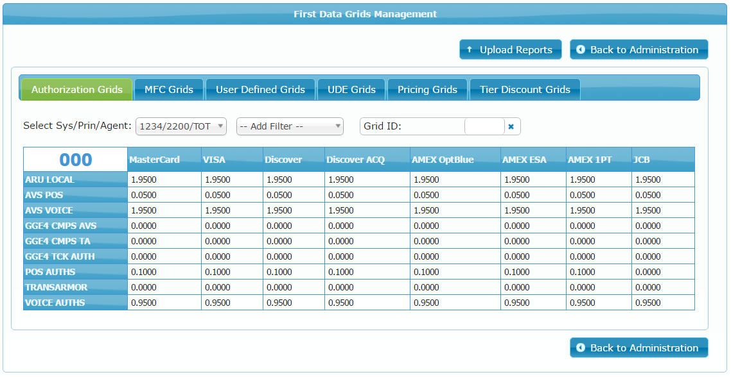The width and height of the screenshot is (731, 377).
Task: Click the VOICE AUTHS JCB value cell
Action: [664, 303]
